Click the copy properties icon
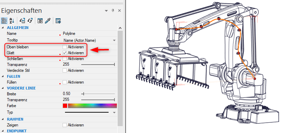 (22, 21)
